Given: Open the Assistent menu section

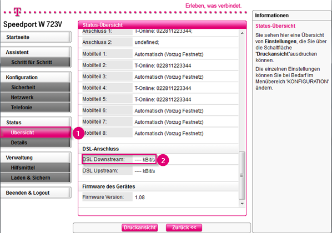Looking at the screenshot, I should (36, 52).
